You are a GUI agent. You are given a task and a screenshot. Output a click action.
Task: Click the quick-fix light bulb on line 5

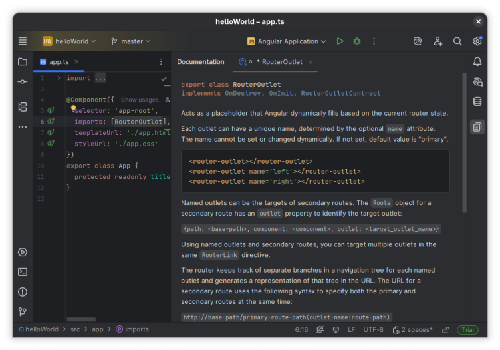(x=73, y=108)
